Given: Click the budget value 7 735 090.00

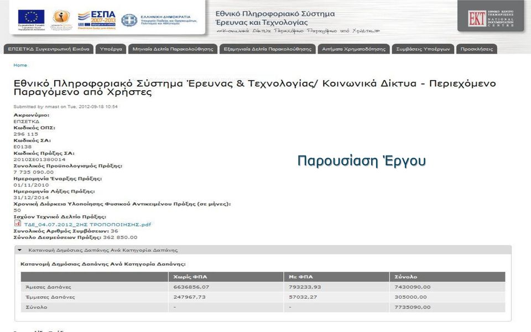Looking at the screenshot, I should (34, 172).
